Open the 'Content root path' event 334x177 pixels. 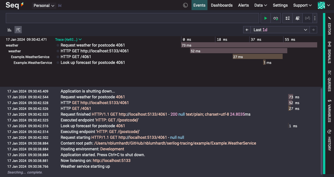[158, 143]
